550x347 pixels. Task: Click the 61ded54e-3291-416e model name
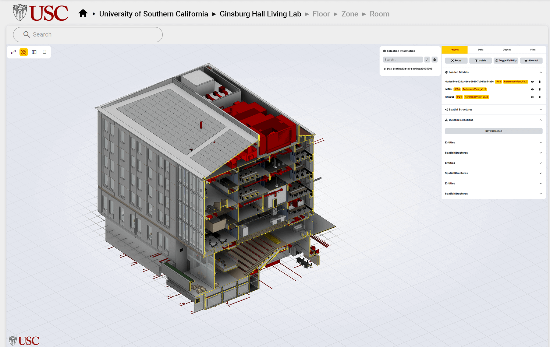(x=469, y=82)
